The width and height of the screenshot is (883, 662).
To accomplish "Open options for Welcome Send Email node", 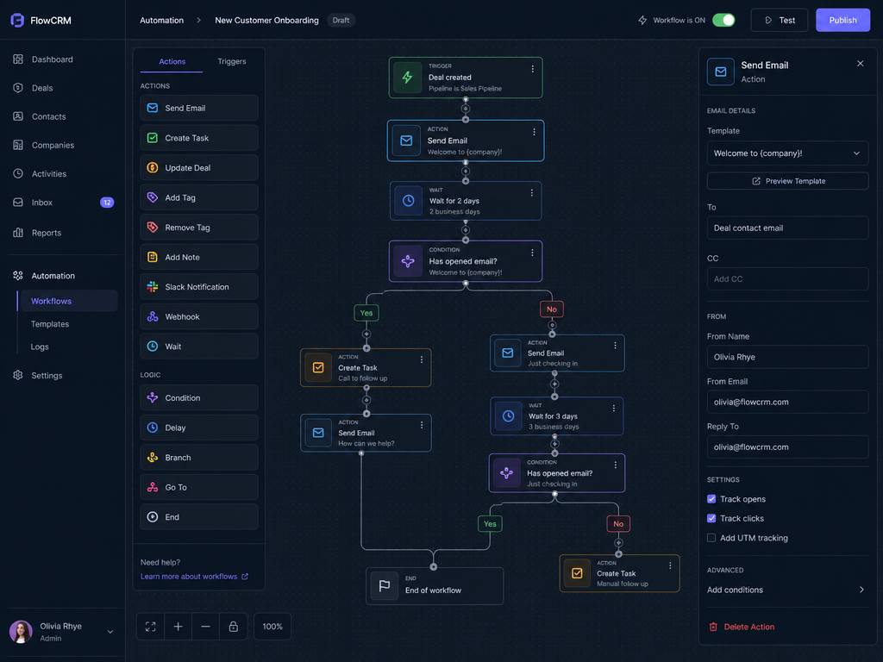I will pos(534,132).
